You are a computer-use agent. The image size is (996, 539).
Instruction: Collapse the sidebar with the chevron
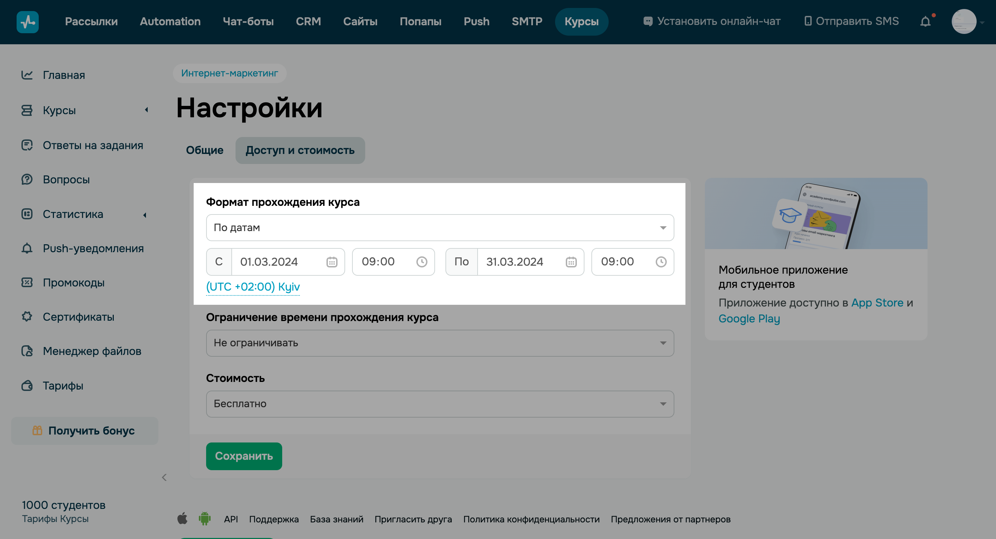click(x=164, y=477)
